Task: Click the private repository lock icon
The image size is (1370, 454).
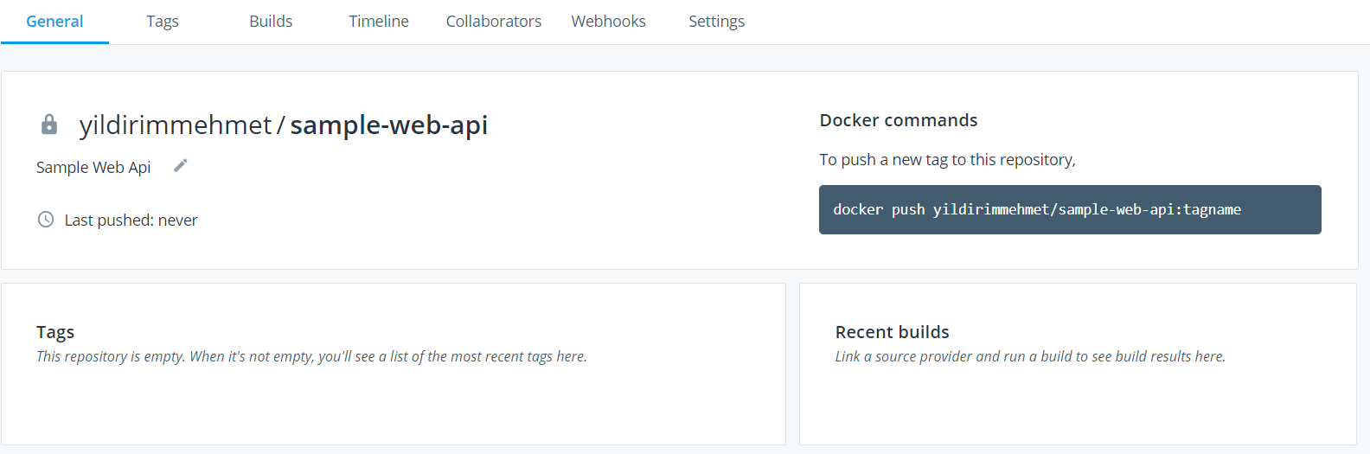Action: point(49,125)
